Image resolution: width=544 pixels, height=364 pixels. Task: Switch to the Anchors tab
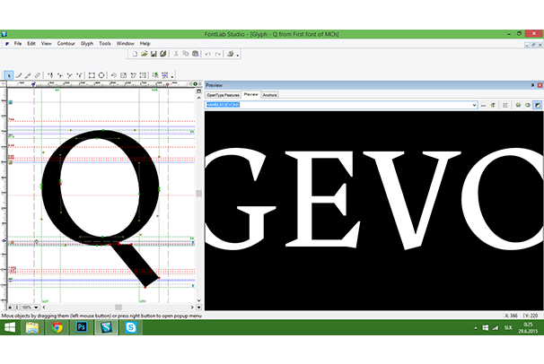[270, 94]
